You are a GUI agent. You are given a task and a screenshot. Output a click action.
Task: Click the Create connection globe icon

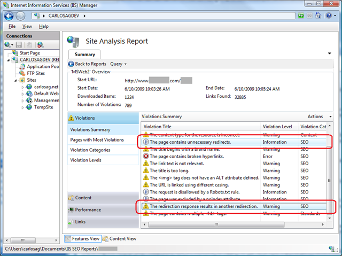click(x=7, y=45)
